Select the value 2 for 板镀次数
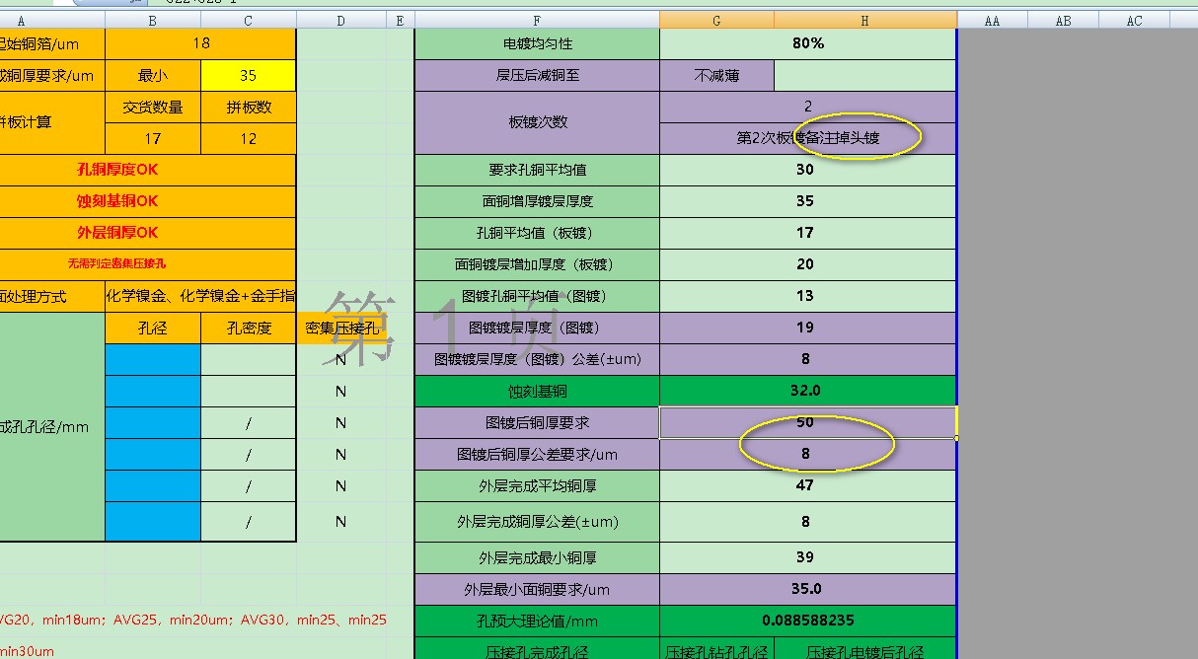The height and width of the screenshot is (659, 1198). 808,108
